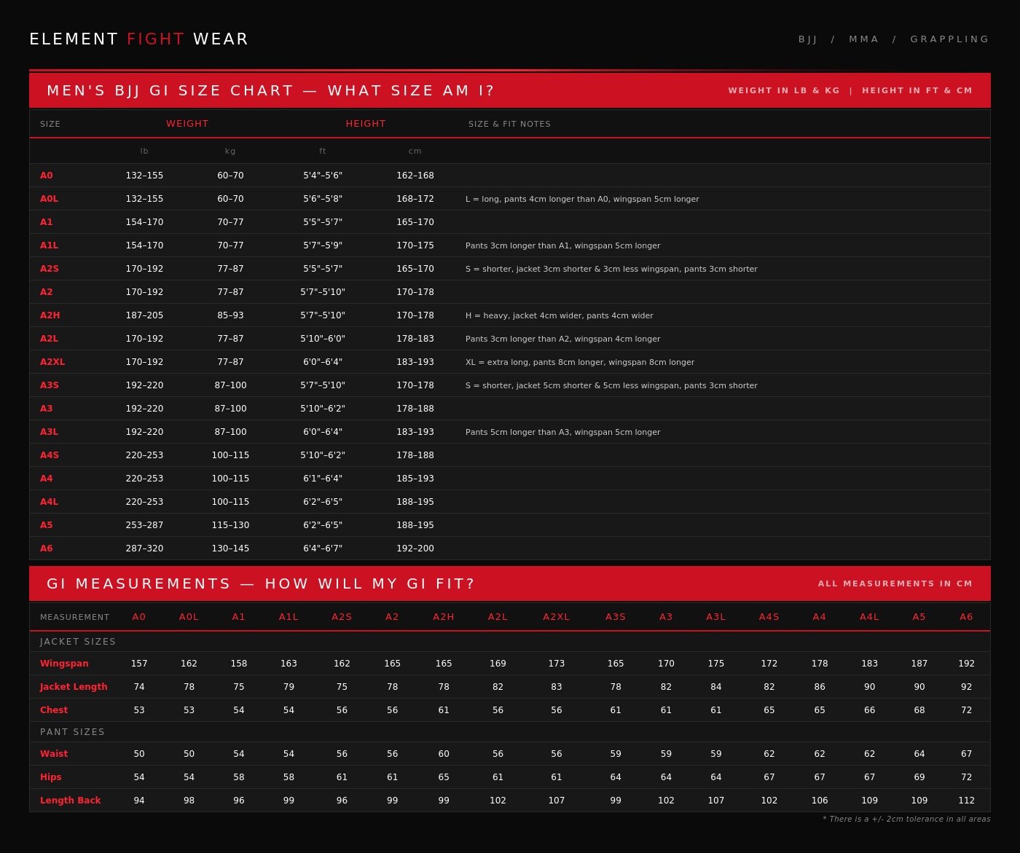The height and width of the screenshot is (853, 1020).
Task: Open the MMA navigation link
Action: point(863,39)
